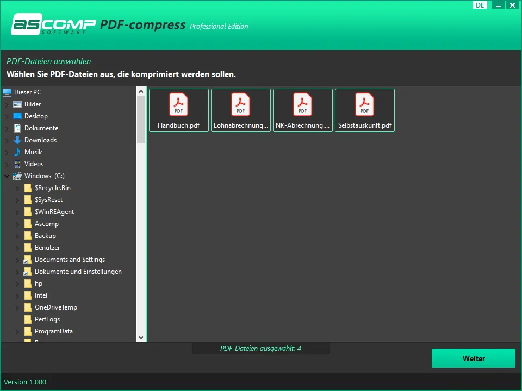
Task: Click the Dokumente und Einstellungen shortcut icon
Action: pos(28,272)
